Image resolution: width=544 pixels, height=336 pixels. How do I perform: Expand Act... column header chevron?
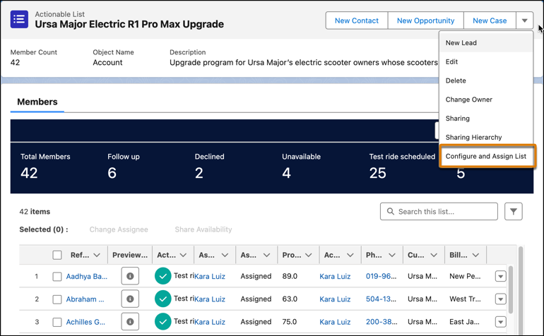tap(183, 256)
